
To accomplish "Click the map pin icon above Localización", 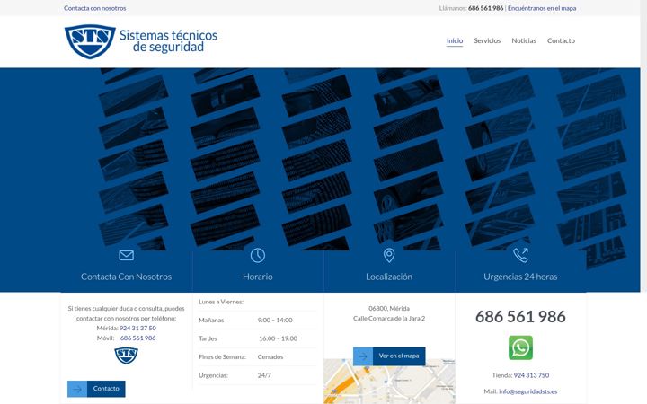I will click(x=389, y=256).
